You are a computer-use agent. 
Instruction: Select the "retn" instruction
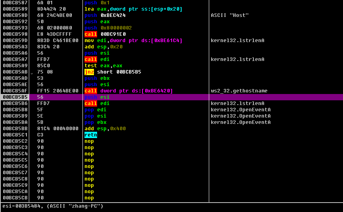point(90,135)
